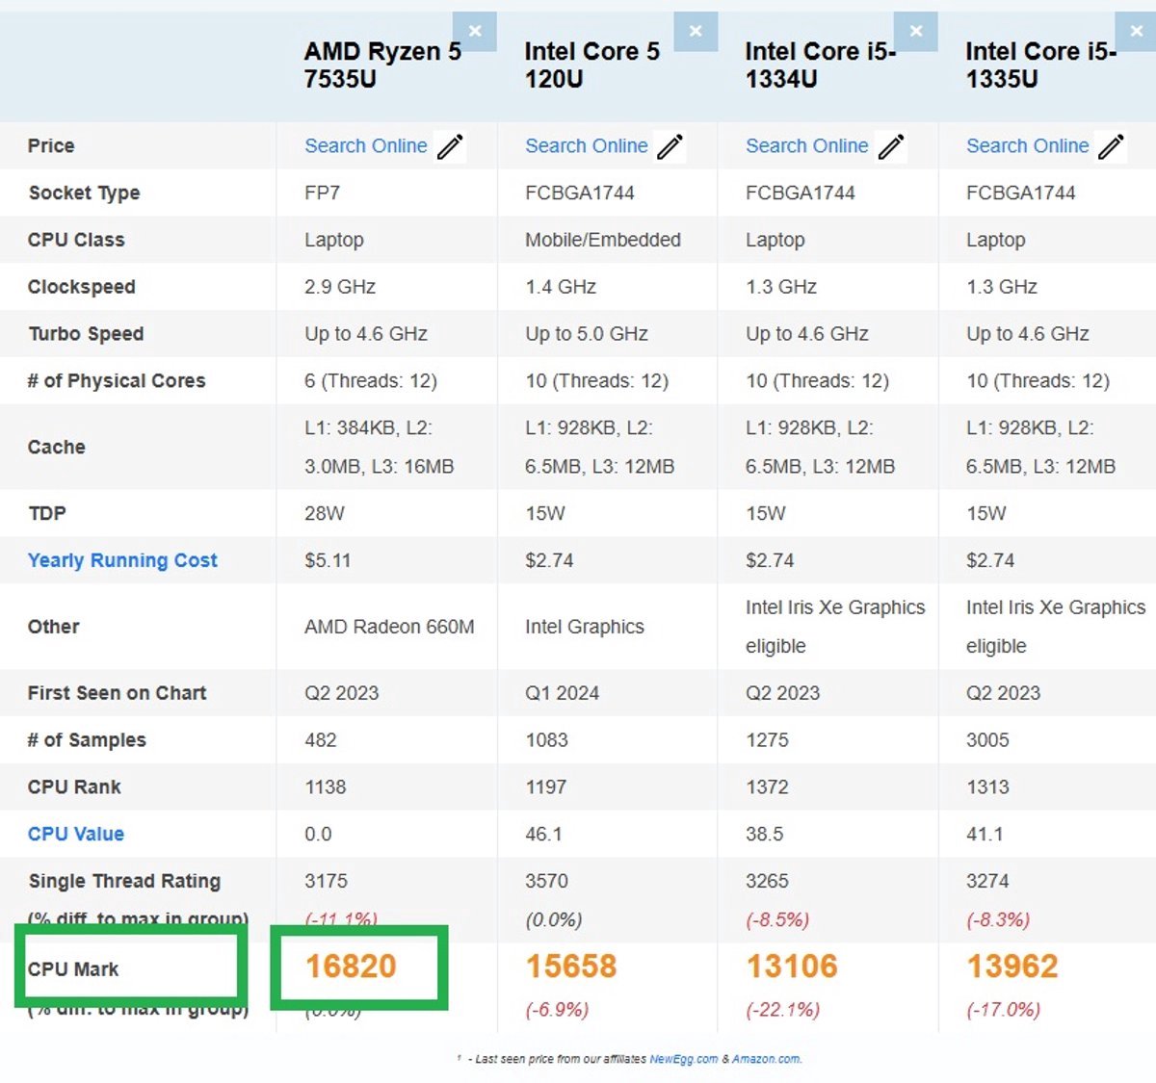The width and height of the screenshot is (1156, 1083).
Task: Edit price pencil for Core i5-1335U
Action: click(1111, 146)
